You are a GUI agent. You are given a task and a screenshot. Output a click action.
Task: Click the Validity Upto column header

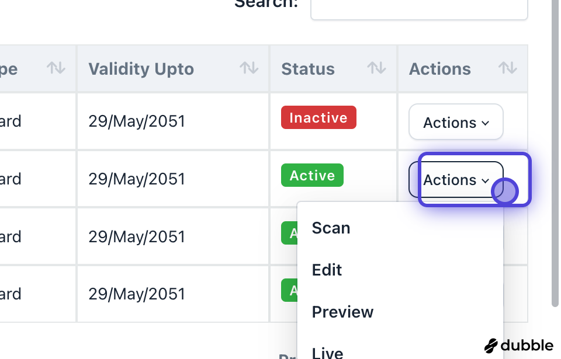tap(141, 69)
